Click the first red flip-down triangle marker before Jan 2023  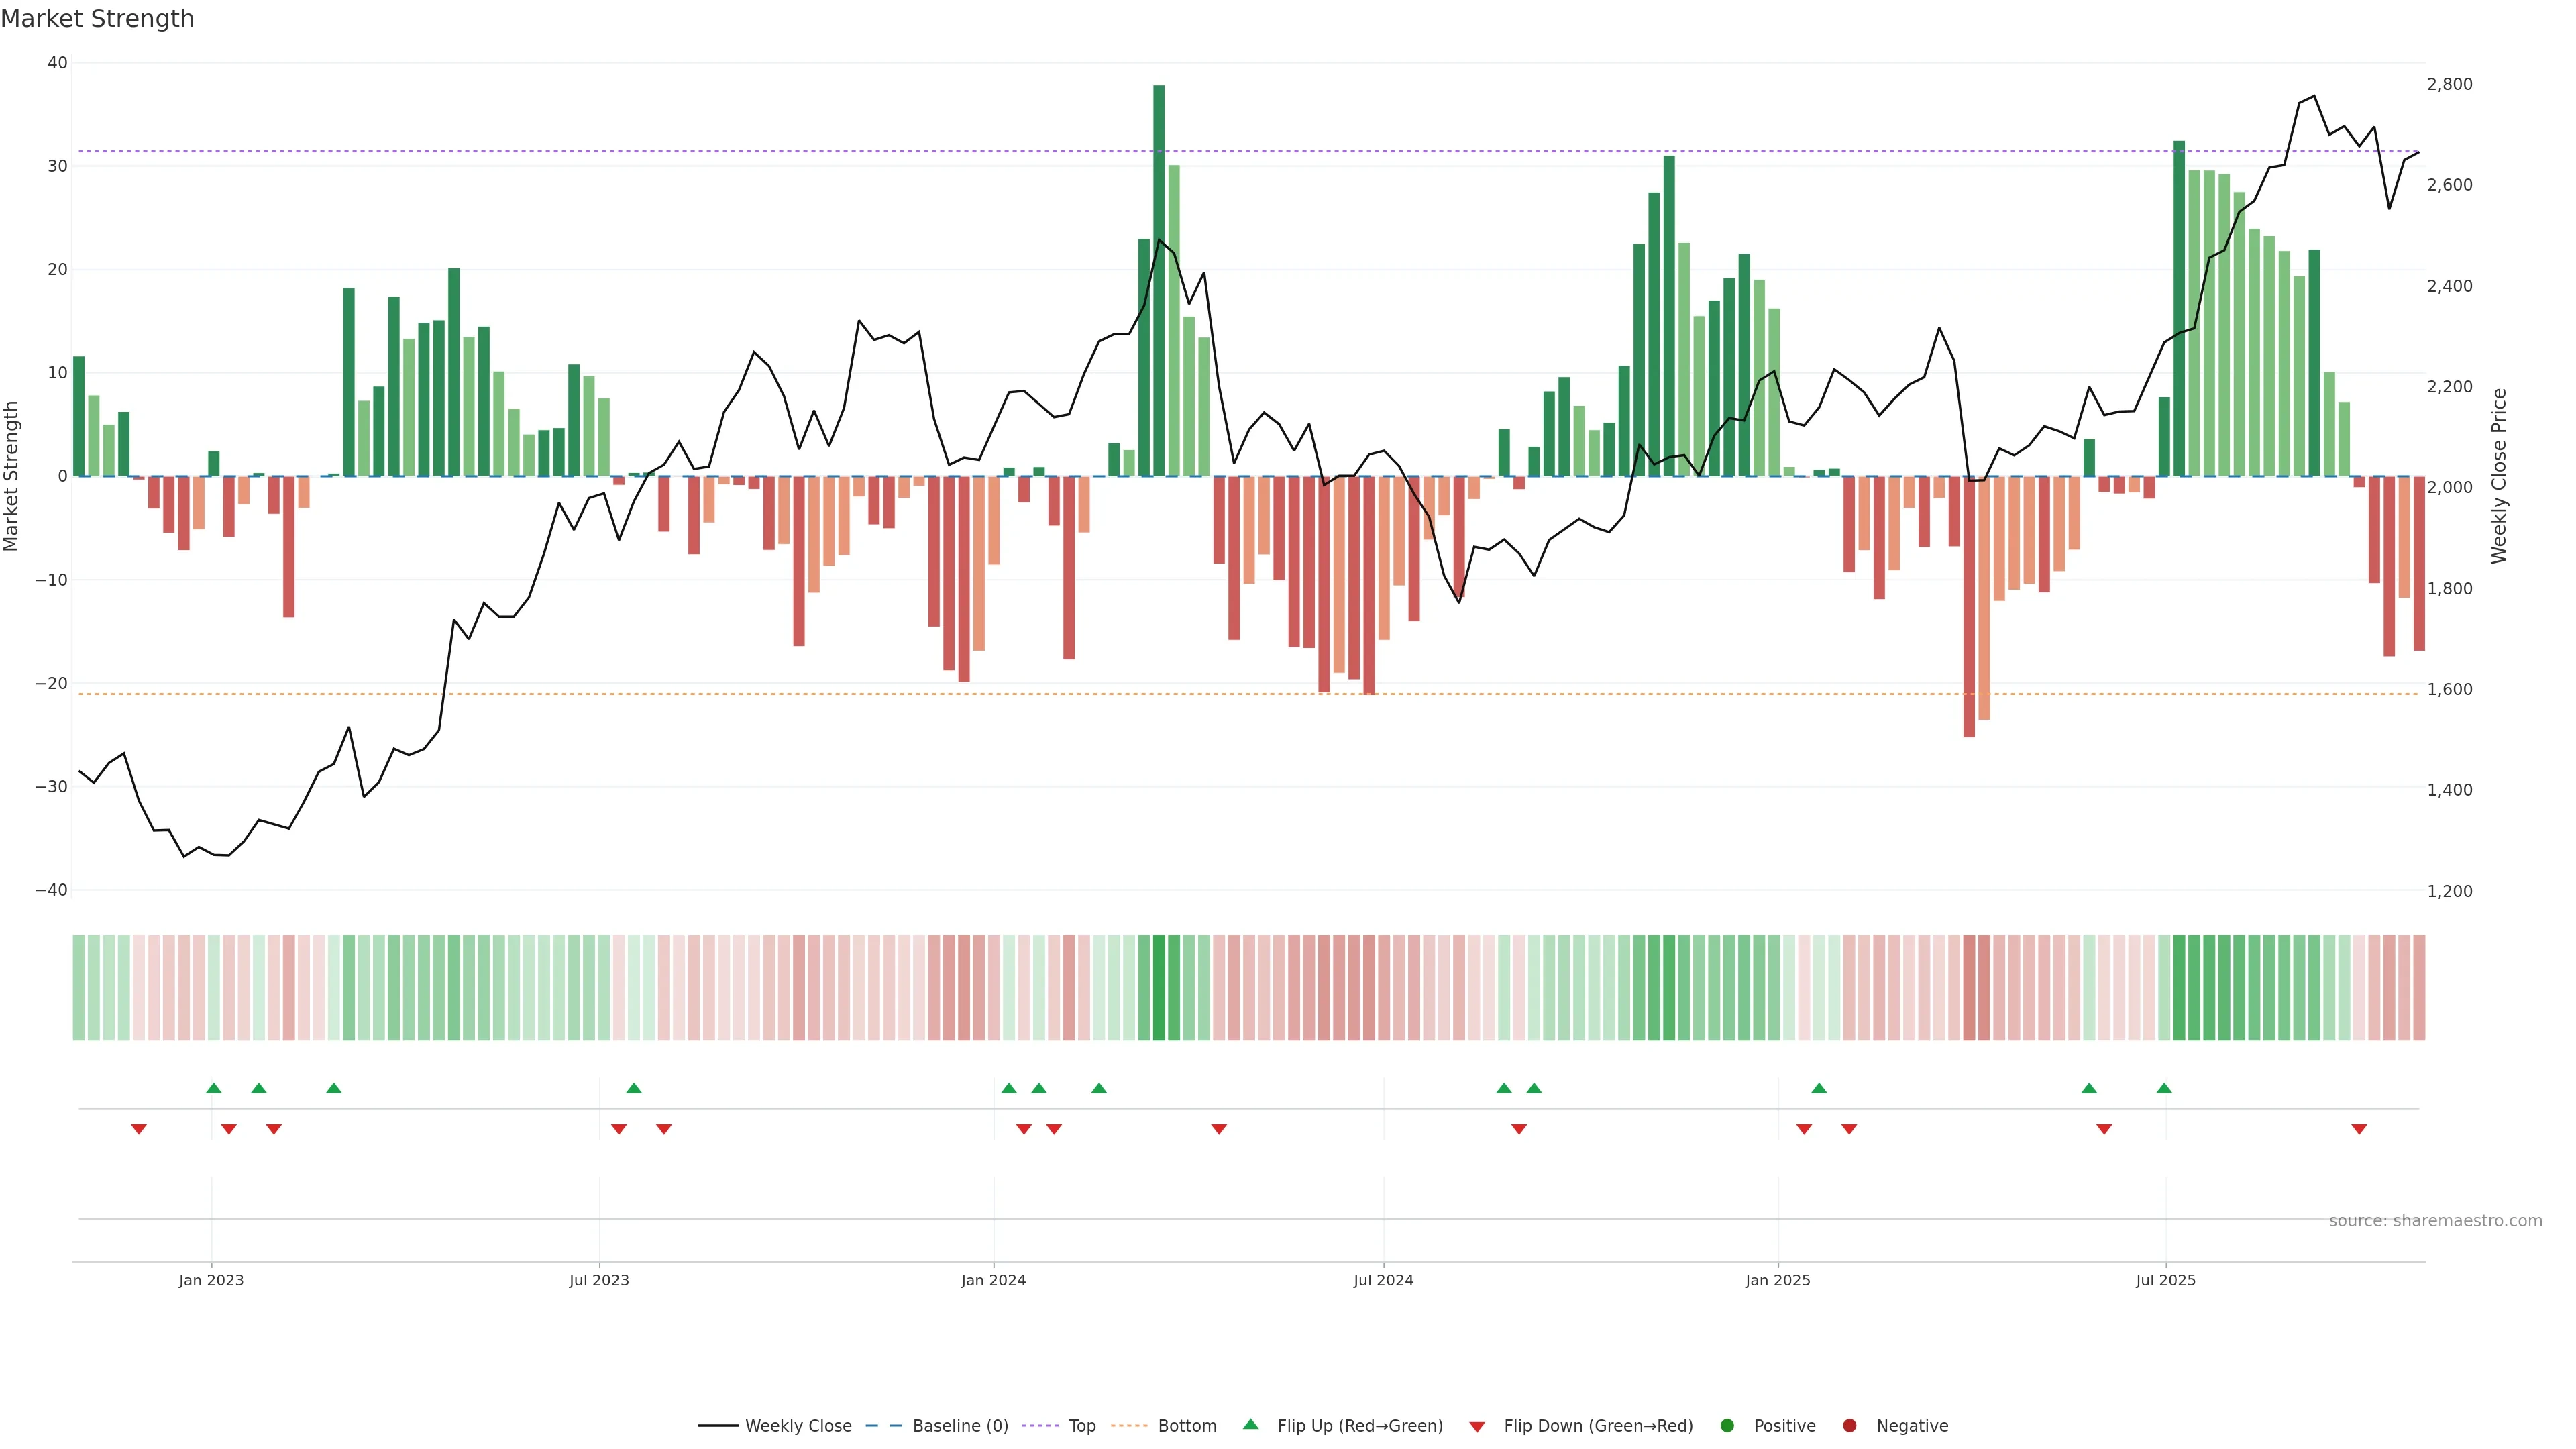pyautogui.click(x=139, y=1129)
